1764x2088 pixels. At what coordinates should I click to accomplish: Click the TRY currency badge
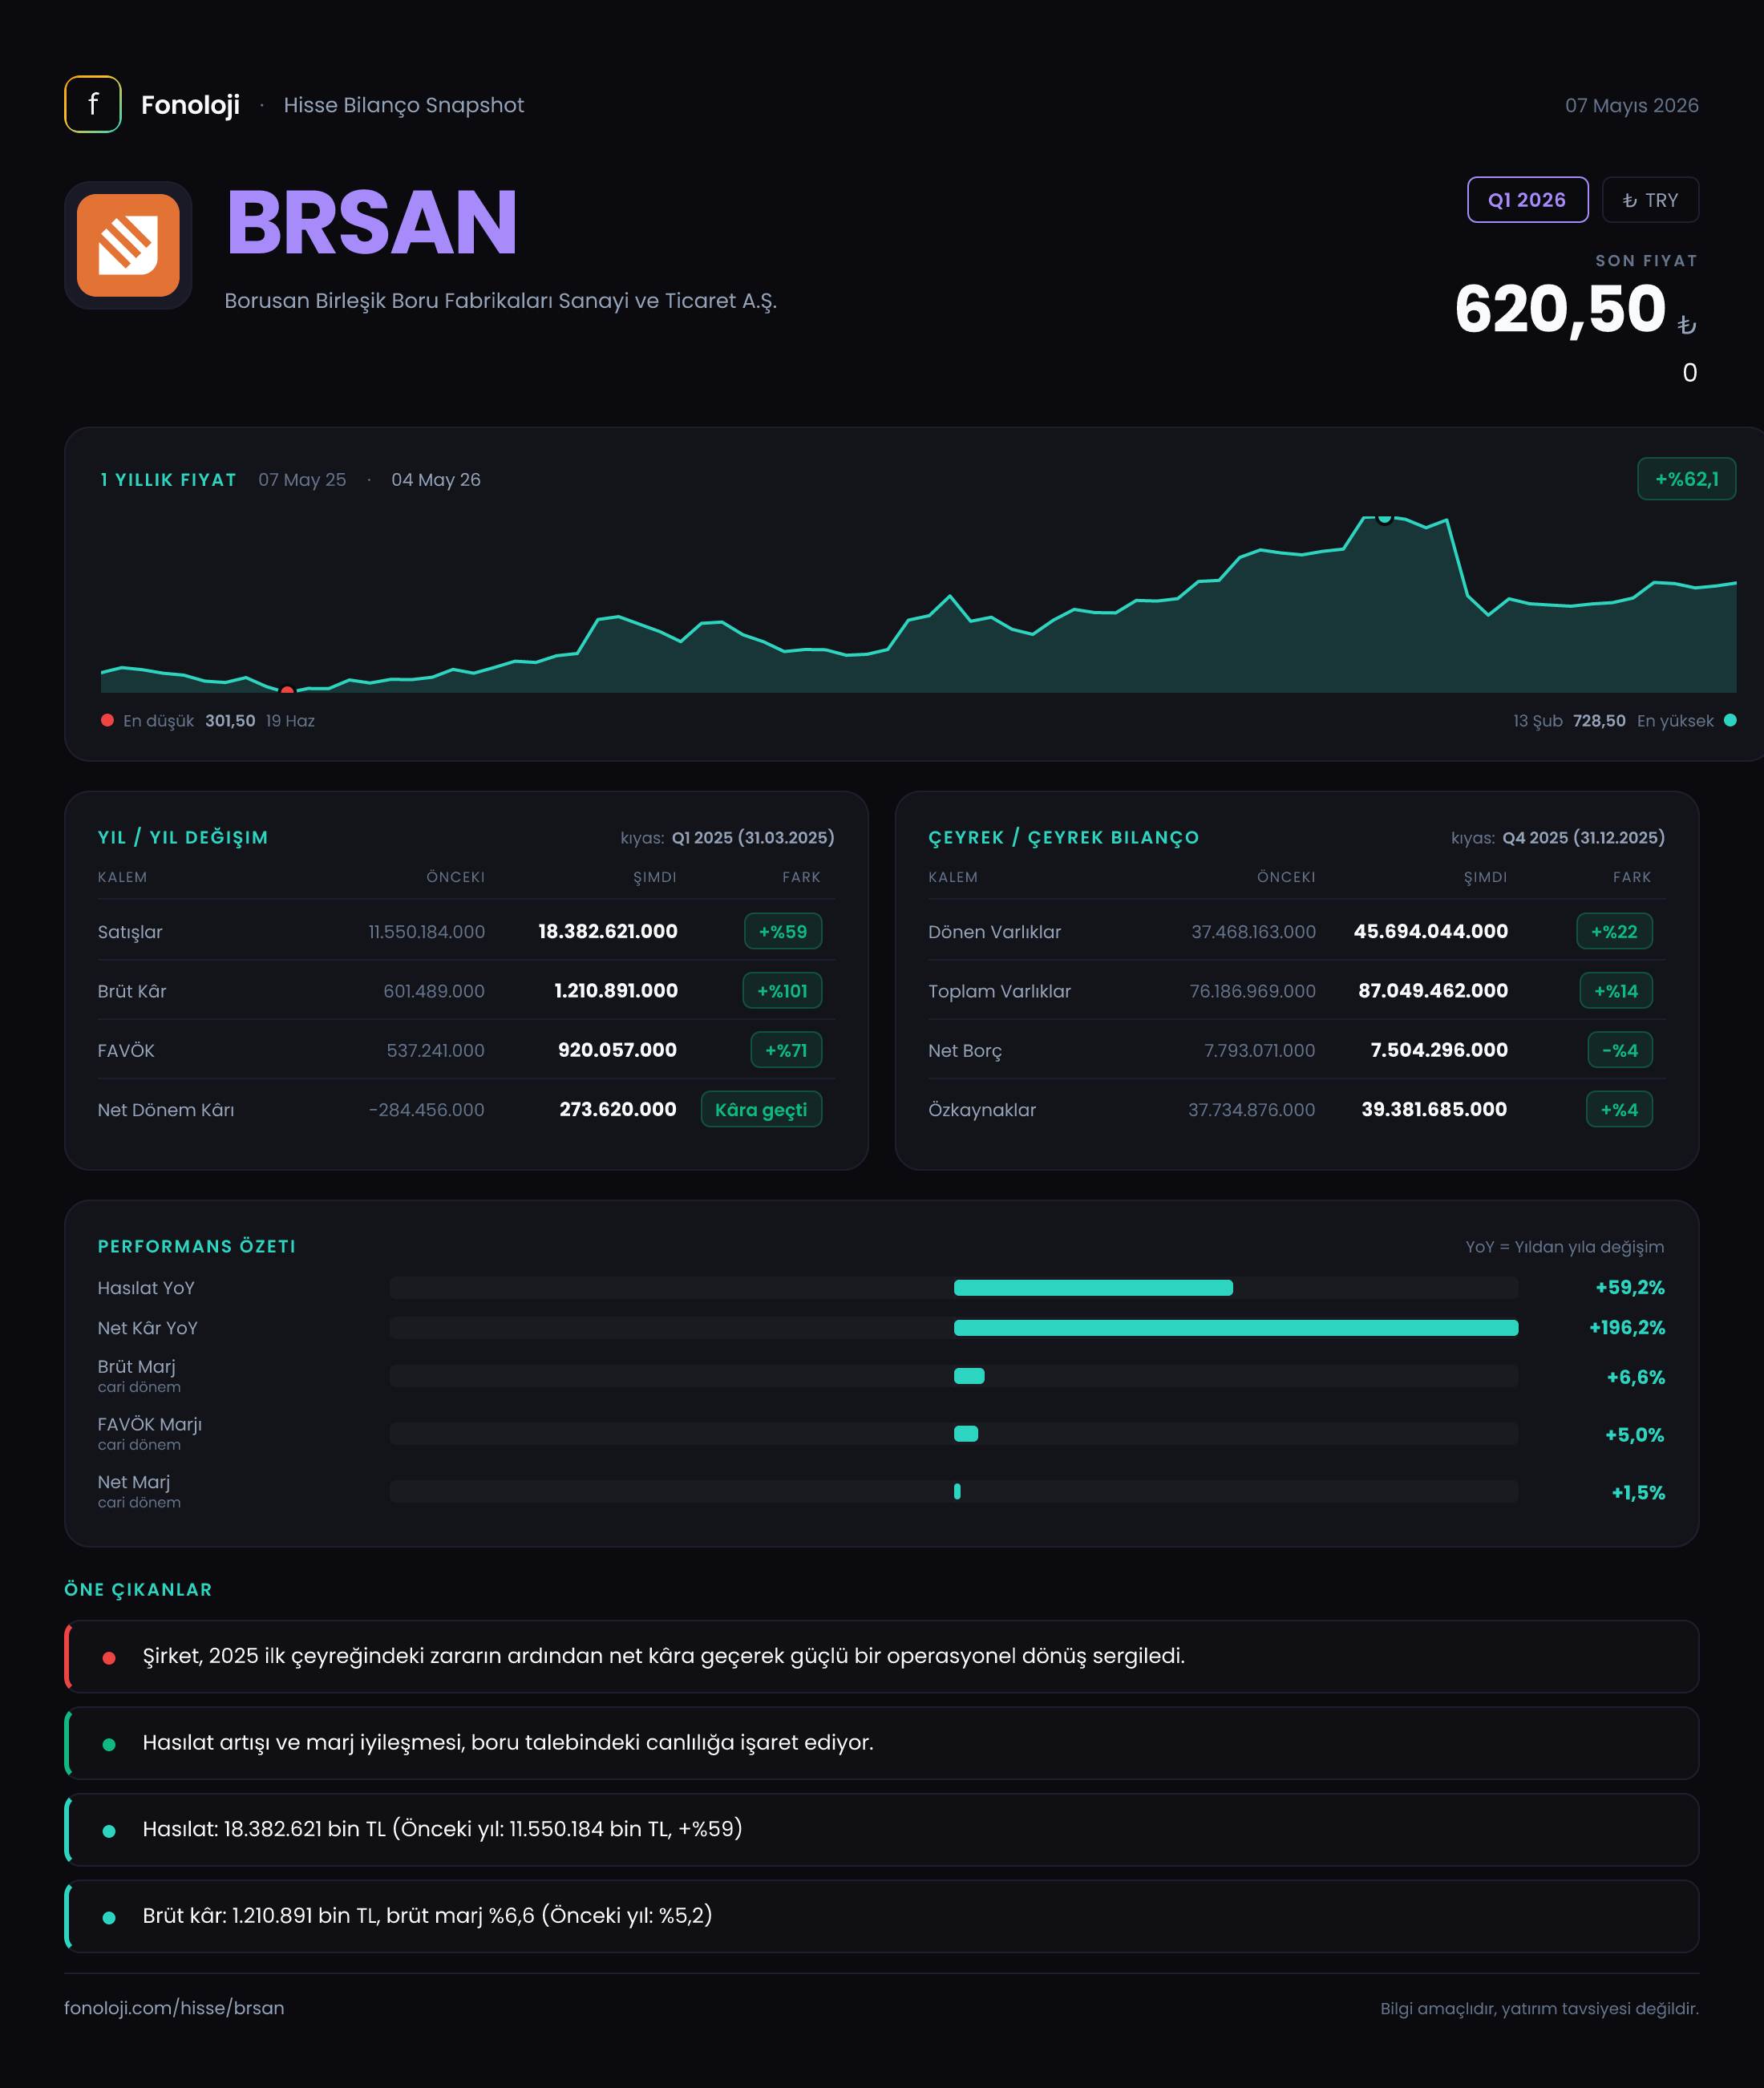(1650, 200)
